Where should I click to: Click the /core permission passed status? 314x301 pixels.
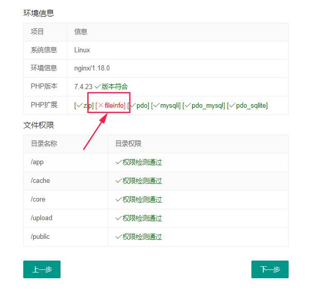point(139,199)
